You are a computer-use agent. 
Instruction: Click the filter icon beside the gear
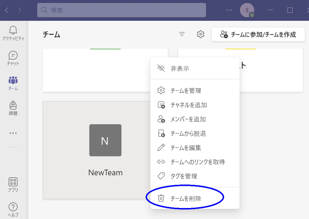point(182,34)
